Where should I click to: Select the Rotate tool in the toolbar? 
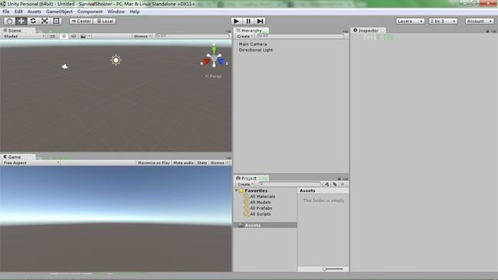coord(33,21)
